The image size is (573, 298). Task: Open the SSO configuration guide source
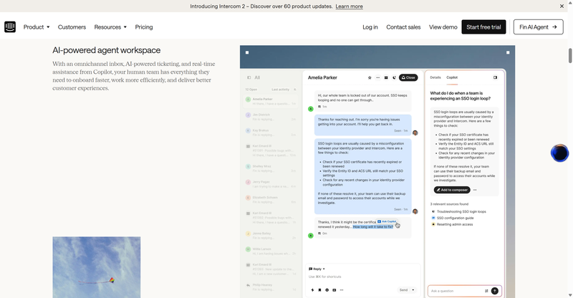click(x=455, y=218)
